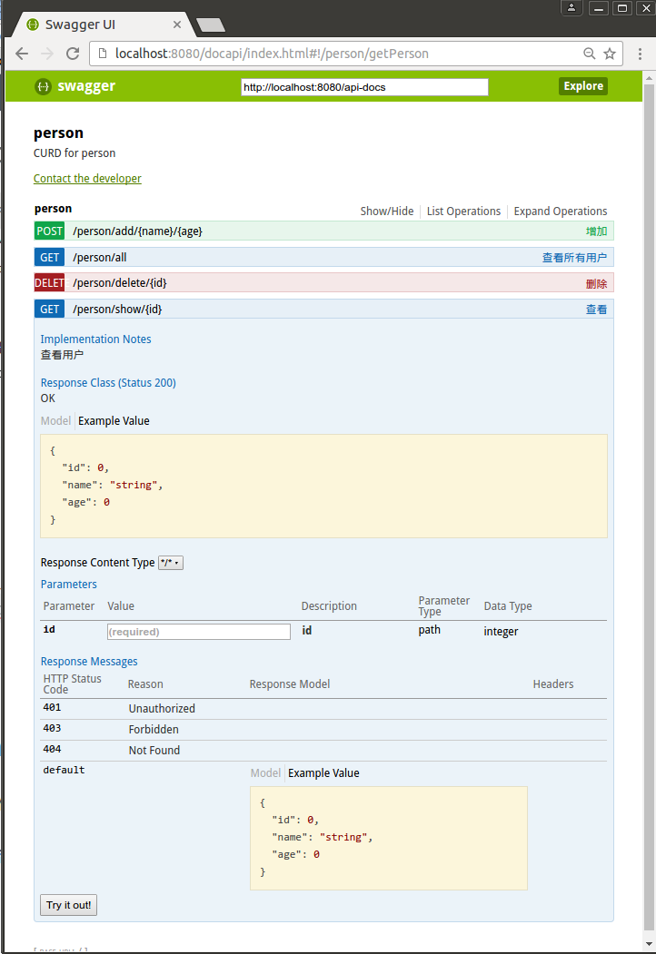Screen dimensions: 656x954
Task: Click the Parameters heading
Action: pyautogui.click(x=69, y=584)
